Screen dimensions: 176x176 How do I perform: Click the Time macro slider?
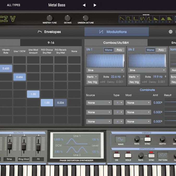(x=10, y=145)
